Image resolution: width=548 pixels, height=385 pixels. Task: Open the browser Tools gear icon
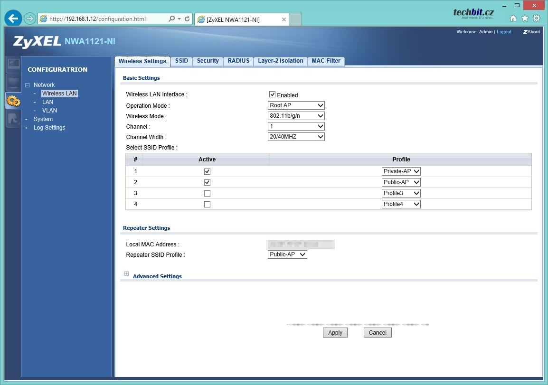[537, 19]
